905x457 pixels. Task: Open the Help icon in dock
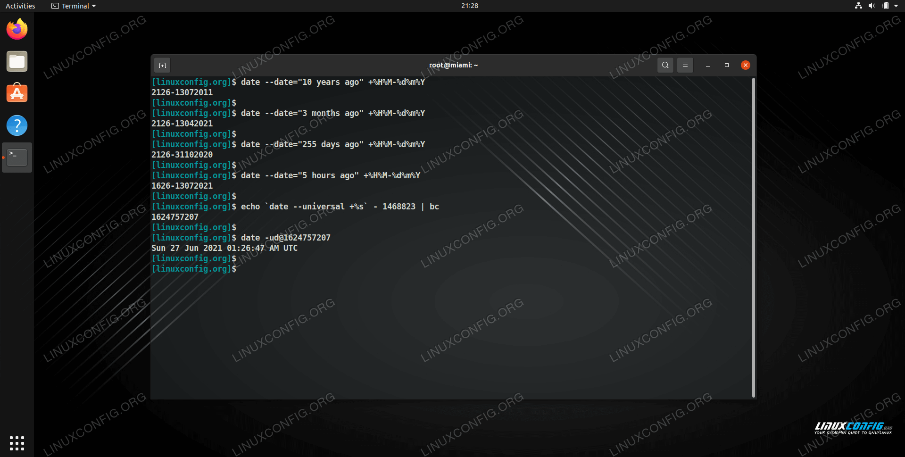coord(17,125)
